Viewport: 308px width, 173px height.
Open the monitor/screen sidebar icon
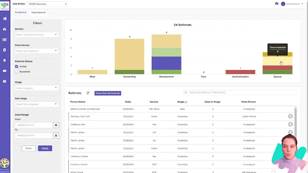coord(5,39)
